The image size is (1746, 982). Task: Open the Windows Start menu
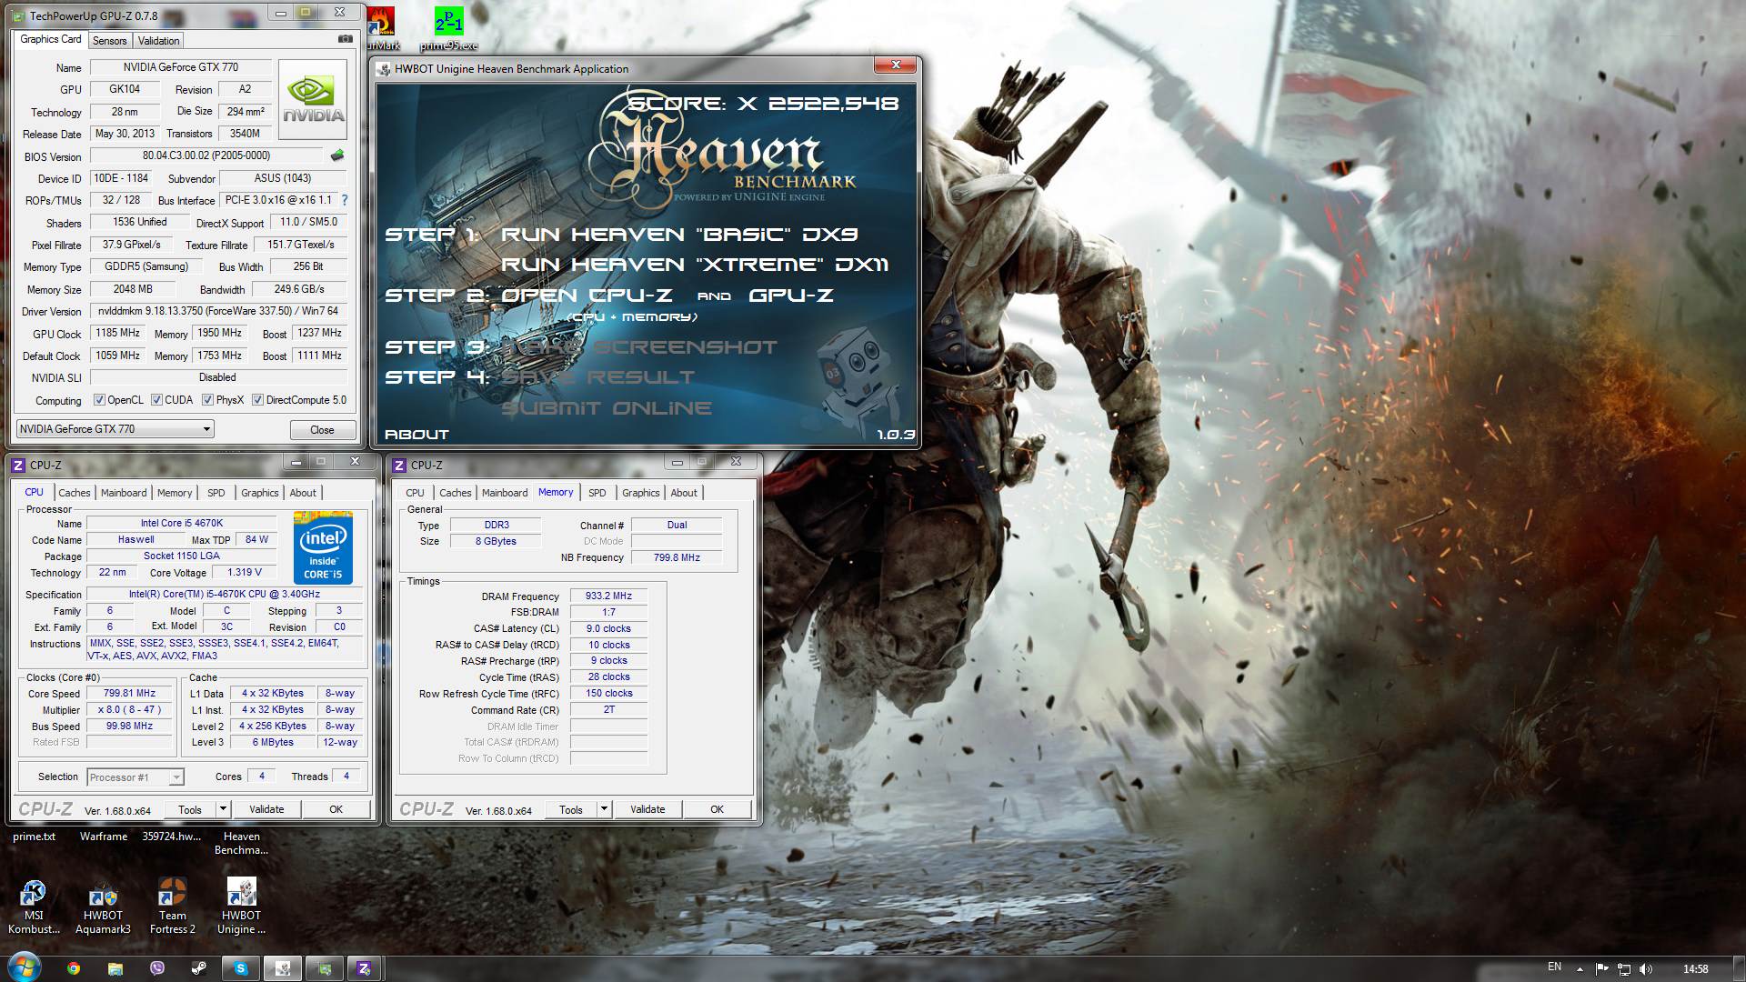[24, 968]
